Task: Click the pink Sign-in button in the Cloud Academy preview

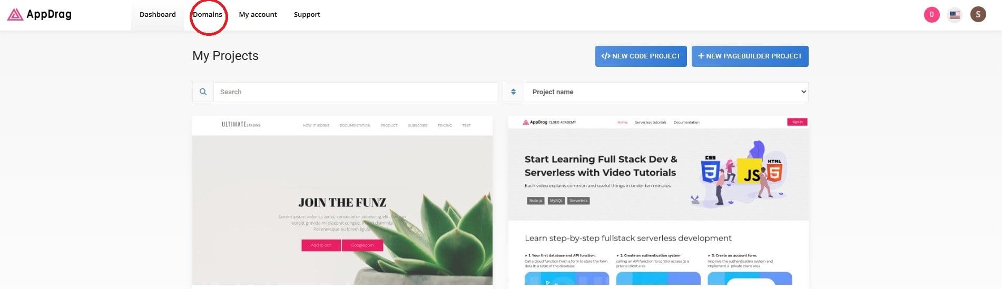Action: click(x=797, y=122)
